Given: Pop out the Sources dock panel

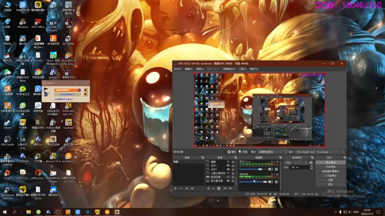Looking at the screenshot, I should (235, 157).
